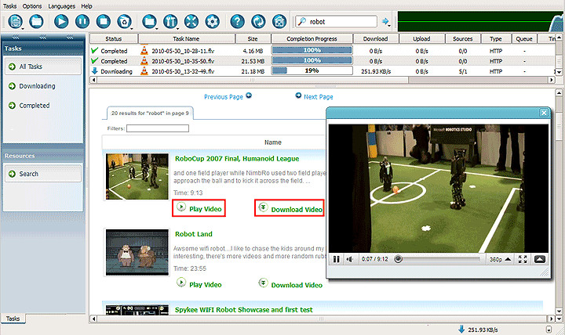565x335 pixels.
Task: Open help with the question mark icon
Action: coord(237,22)
